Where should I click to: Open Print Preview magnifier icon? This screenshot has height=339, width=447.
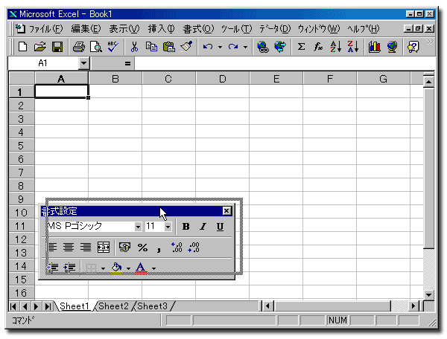(x=96, y=47)
